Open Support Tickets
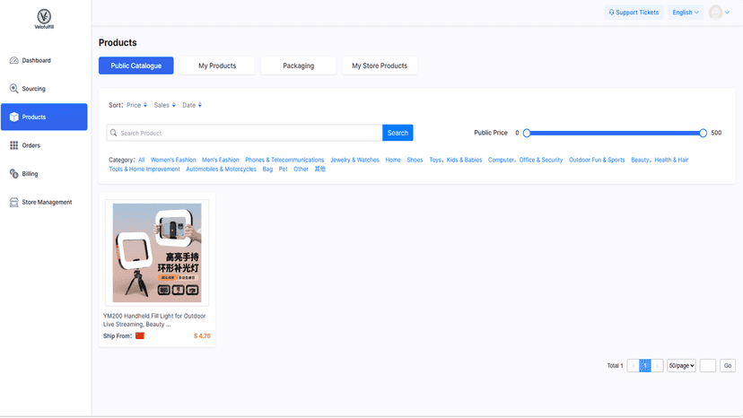Screen dimensions: 743x418 tap(634, 13)
